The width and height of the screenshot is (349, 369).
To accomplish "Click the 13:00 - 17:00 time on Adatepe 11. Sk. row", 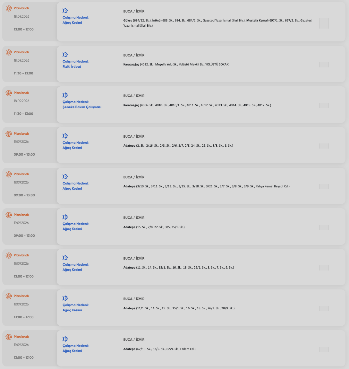I will (x=23, y=276).
